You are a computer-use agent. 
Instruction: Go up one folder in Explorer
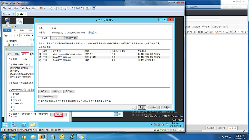click(x=18, y=35)
